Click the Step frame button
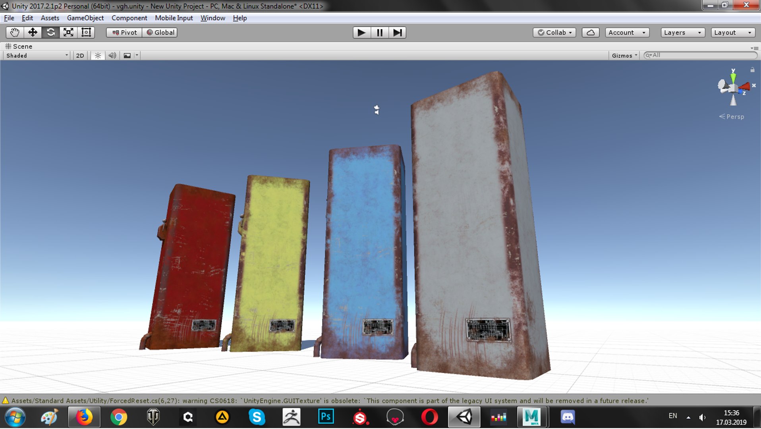The width and height of the screenshot is (761, 429). point(397,33)
